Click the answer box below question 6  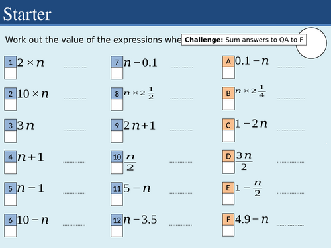pyautogui.click(x=11, y=231)
